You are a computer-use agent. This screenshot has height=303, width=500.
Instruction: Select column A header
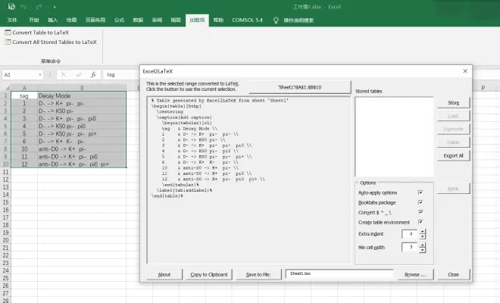pyautogui.click(x=24, y=88)
